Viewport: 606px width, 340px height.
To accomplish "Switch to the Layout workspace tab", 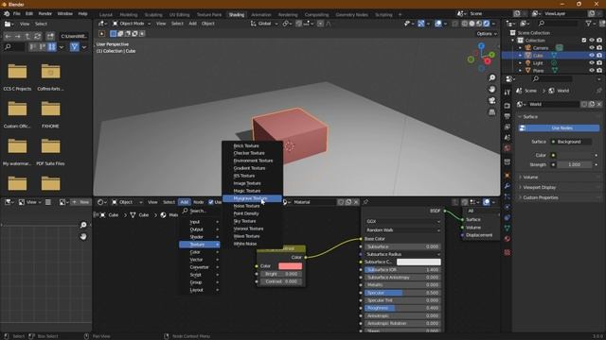I will pos(105,15).
